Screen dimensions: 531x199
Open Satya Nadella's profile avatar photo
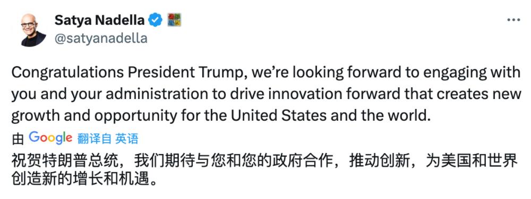click(x=33, y=30)
